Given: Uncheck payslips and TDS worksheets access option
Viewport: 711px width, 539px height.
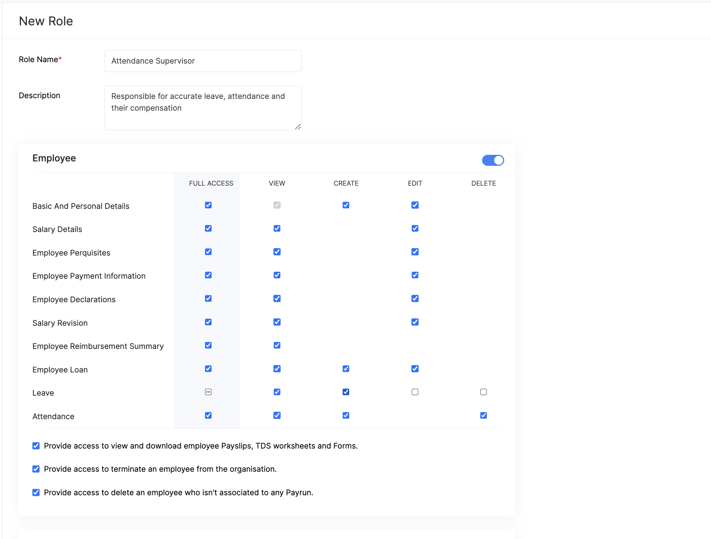Looking at the screenshot, I should click(36, 446).
